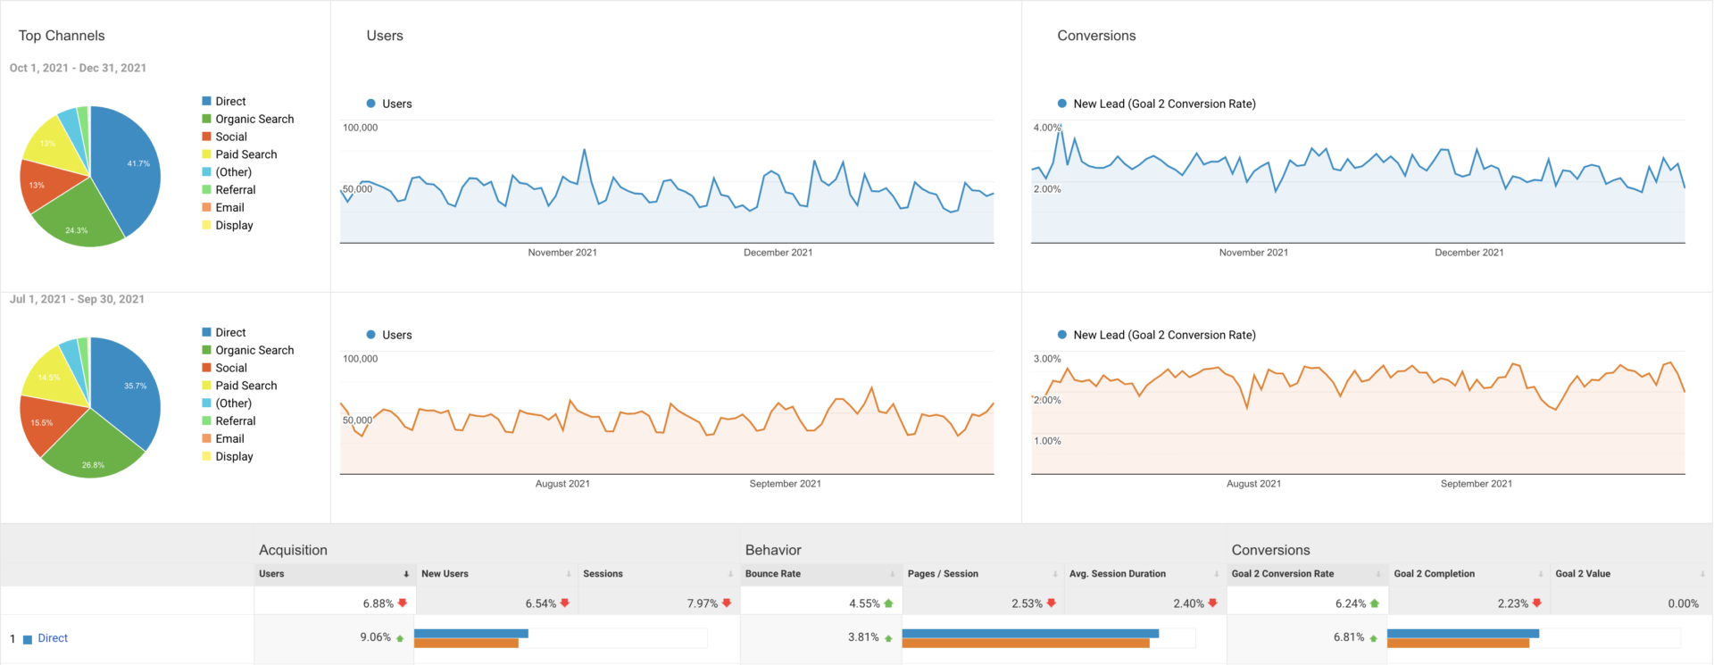
Task: Click Referral legend entry in top pie legend
Action: 235,190
